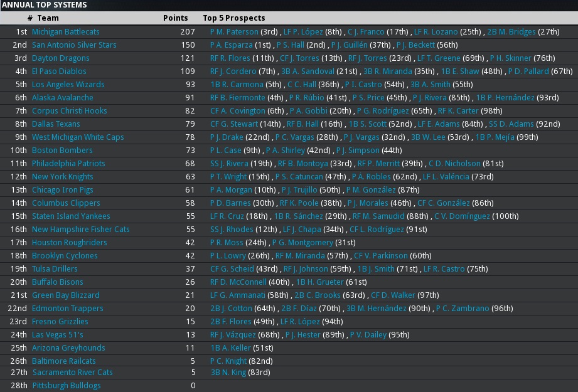Screen dimensions: 578x392
Task: Click the San Antonio Silver Stars team
Action: click(x=73, y=45)
